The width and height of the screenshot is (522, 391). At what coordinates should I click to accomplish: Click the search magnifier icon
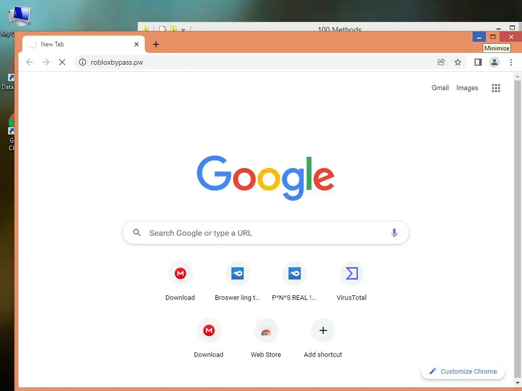(x=137, y=233)
